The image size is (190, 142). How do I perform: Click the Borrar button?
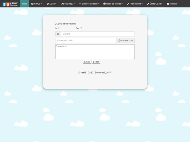click(x=96, y=62)
